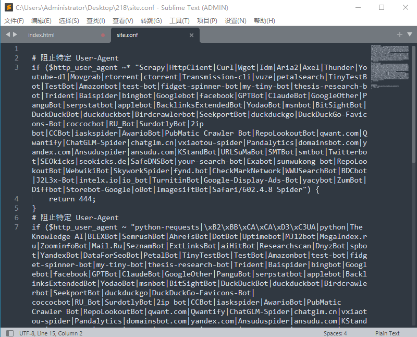Close the site.conf tab
The image size is (417, 337).
click(x=191, y=35)
